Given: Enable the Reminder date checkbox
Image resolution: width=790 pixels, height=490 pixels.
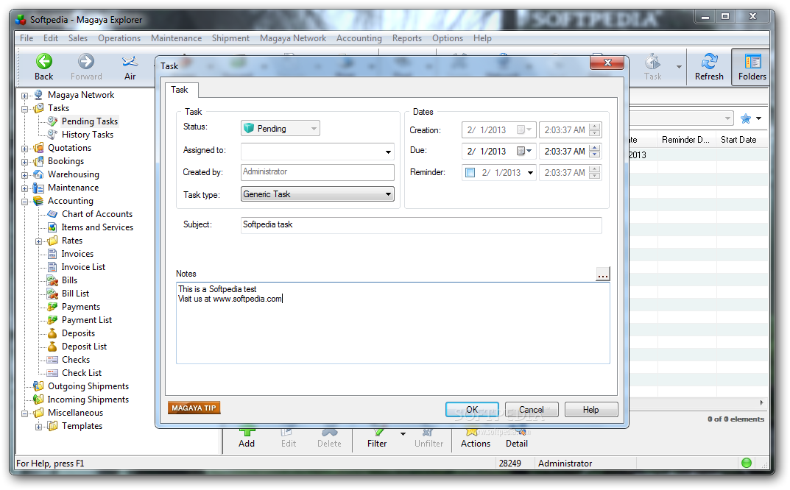Looking at the screenshot, I should click(470, 173).
